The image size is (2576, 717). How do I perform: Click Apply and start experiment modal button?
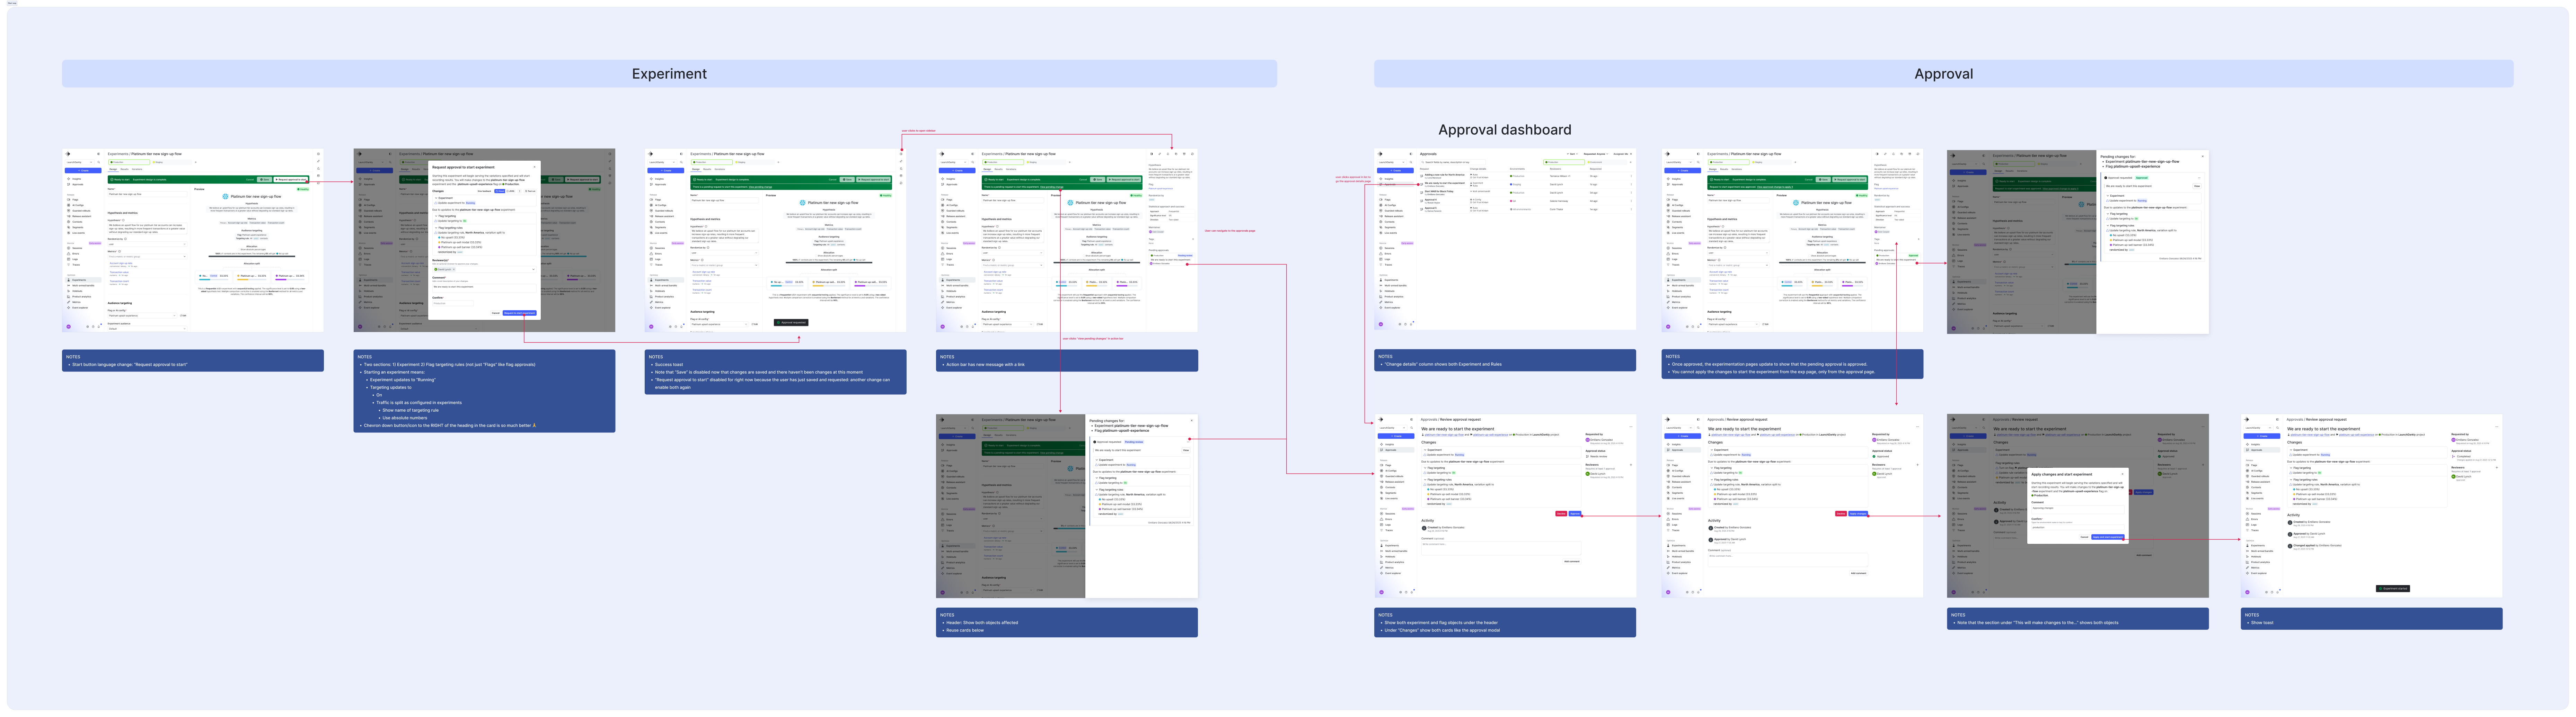(x=2108, y=537)
